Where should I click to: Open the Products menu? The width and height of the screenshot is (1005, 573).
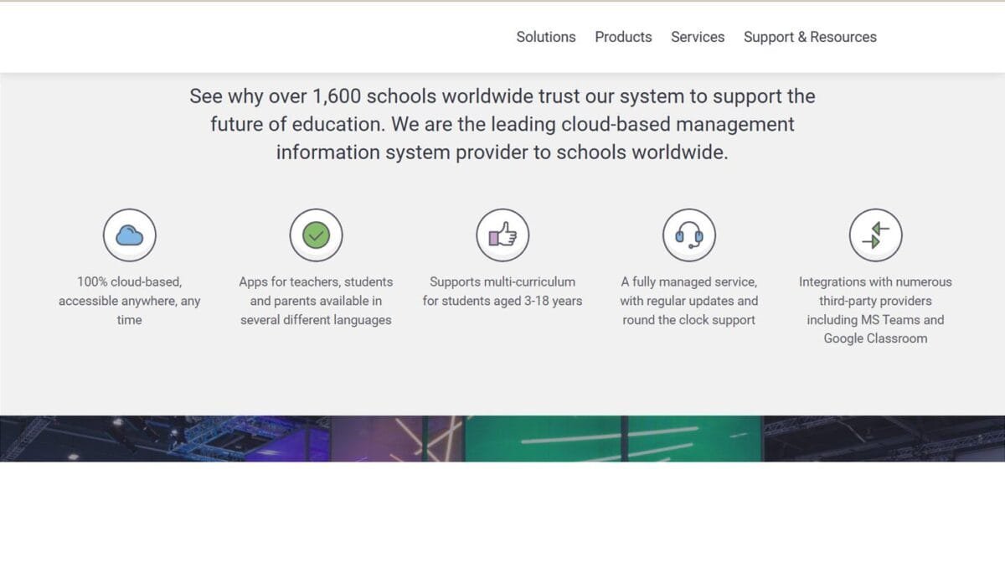point(623,37)
